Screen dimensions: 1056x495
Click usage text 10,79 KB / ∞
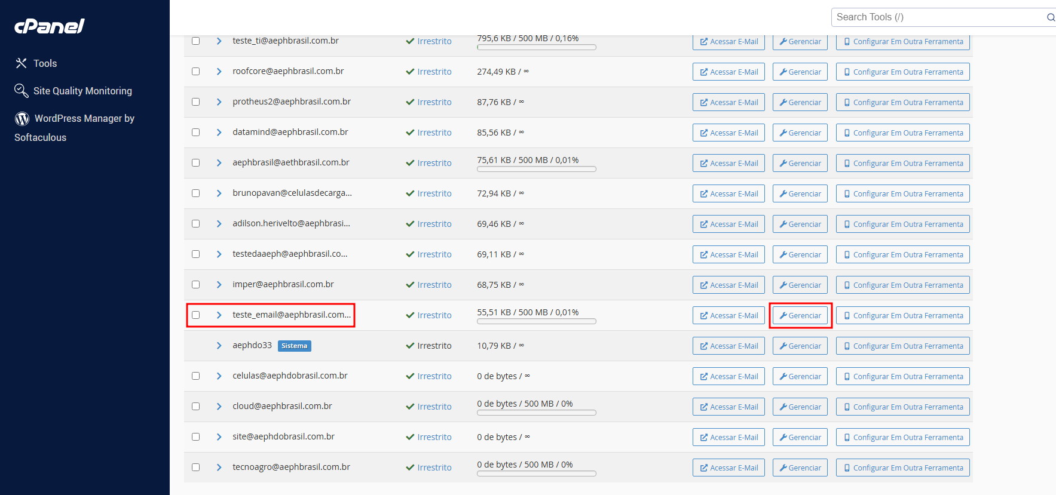click(x=501, y=346)
